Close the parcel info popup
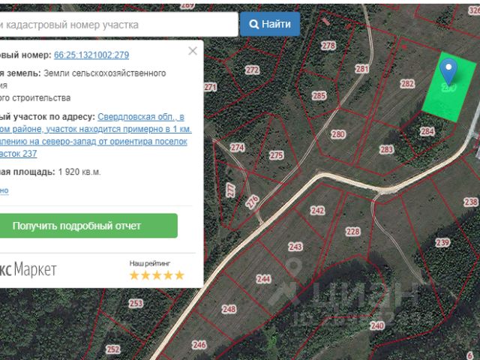480x360 pixels. pos(193,51)
